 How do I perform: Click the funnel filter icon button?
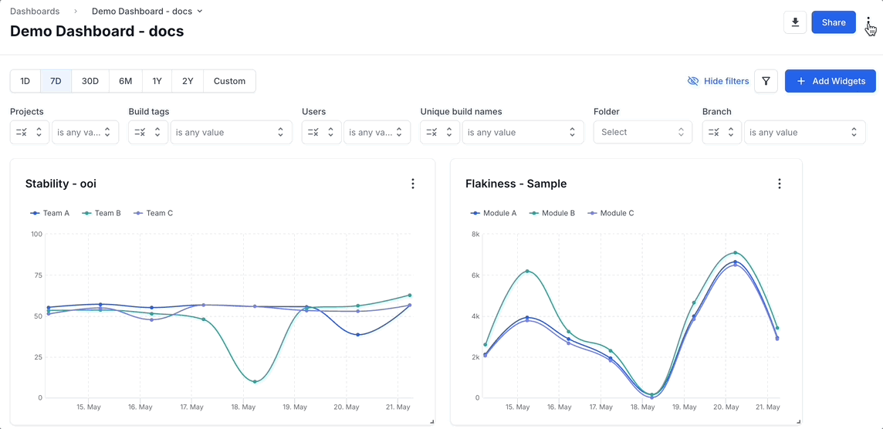(x=766, y=81)
